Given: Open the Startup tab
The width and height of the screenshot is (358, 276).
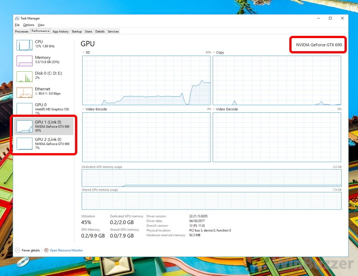Looking at the screenshot, I should click(77, 31).
